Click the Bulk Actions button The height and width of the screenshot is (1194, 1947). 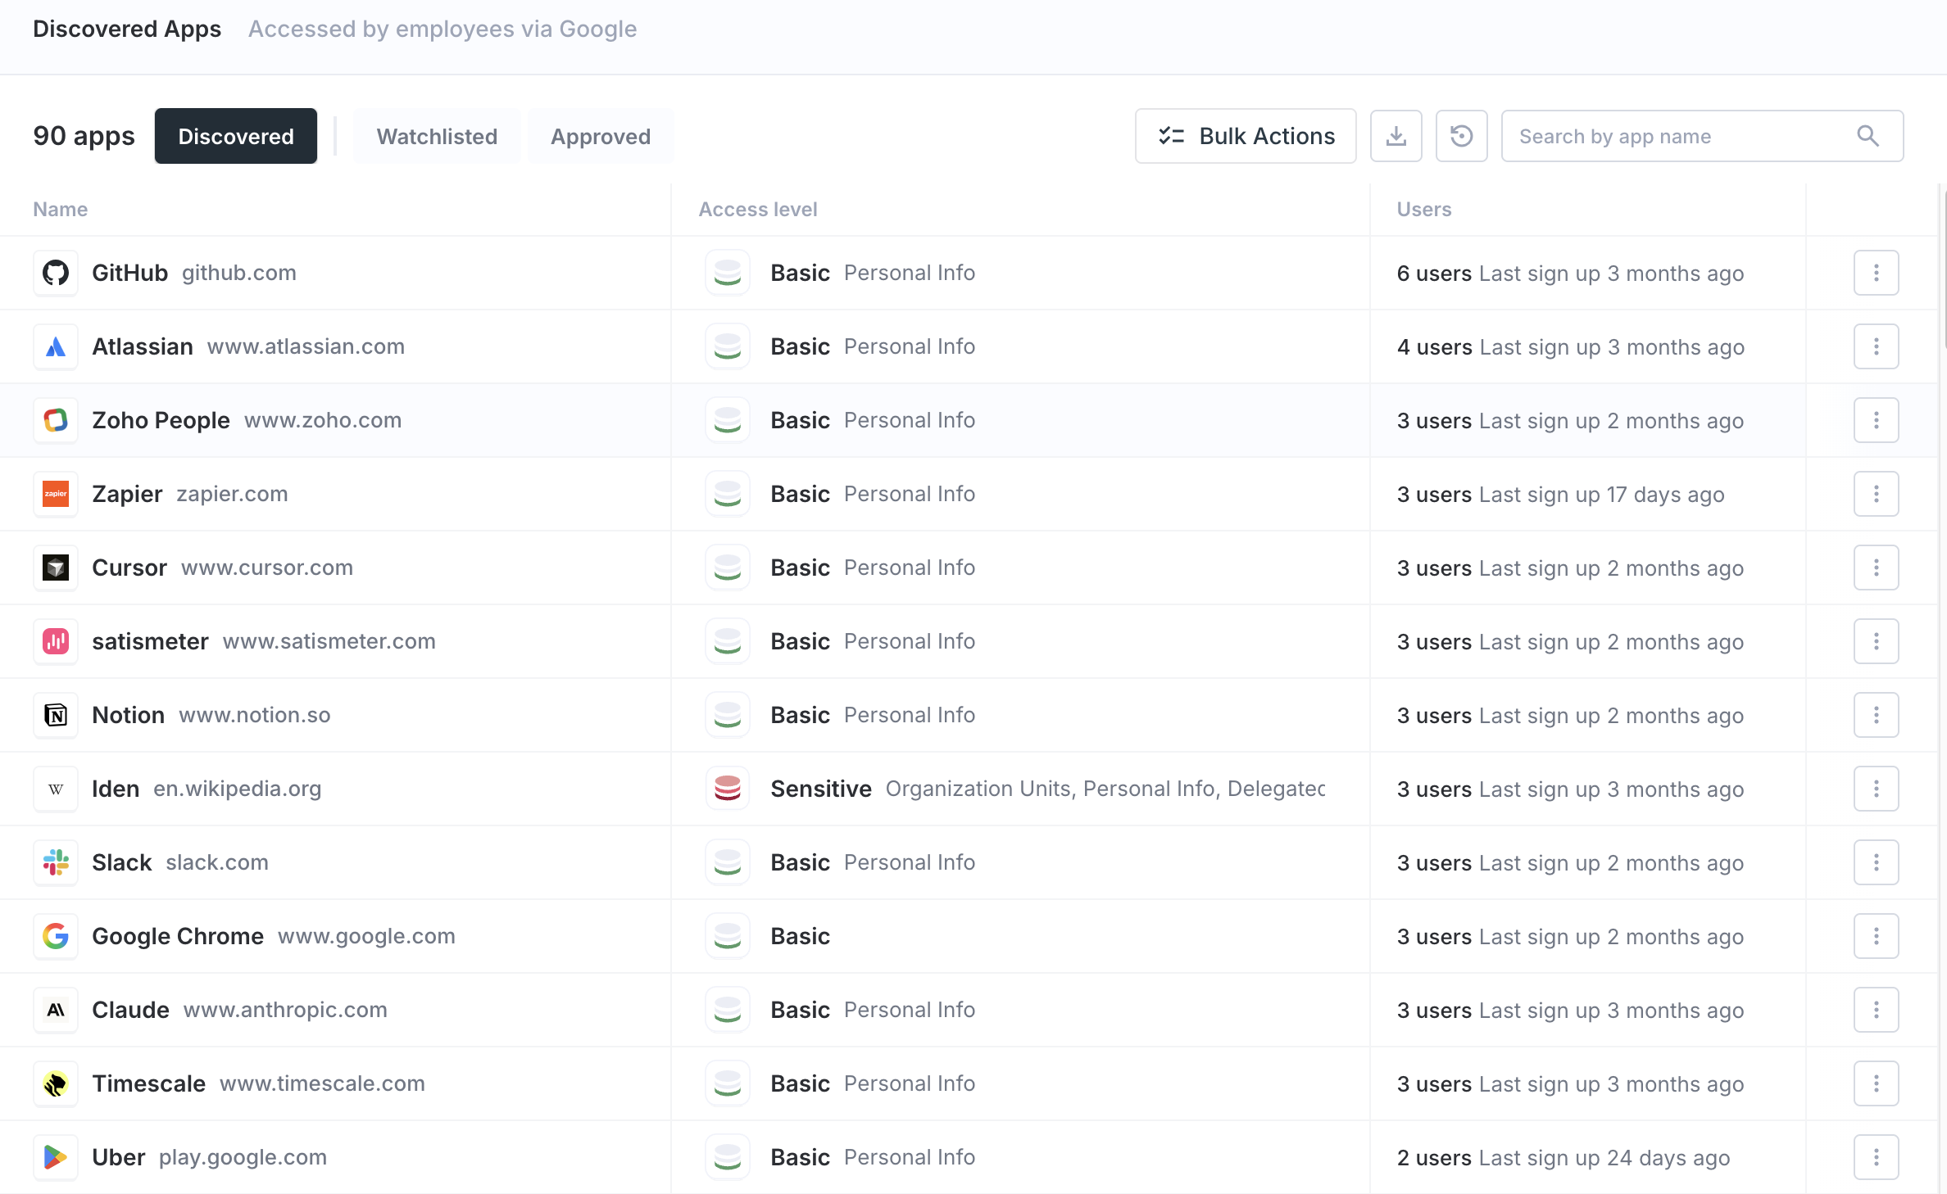click(x=1246, y=136)
